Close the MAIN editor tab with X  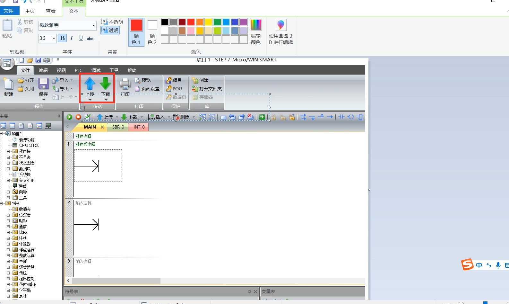point(102,127)
